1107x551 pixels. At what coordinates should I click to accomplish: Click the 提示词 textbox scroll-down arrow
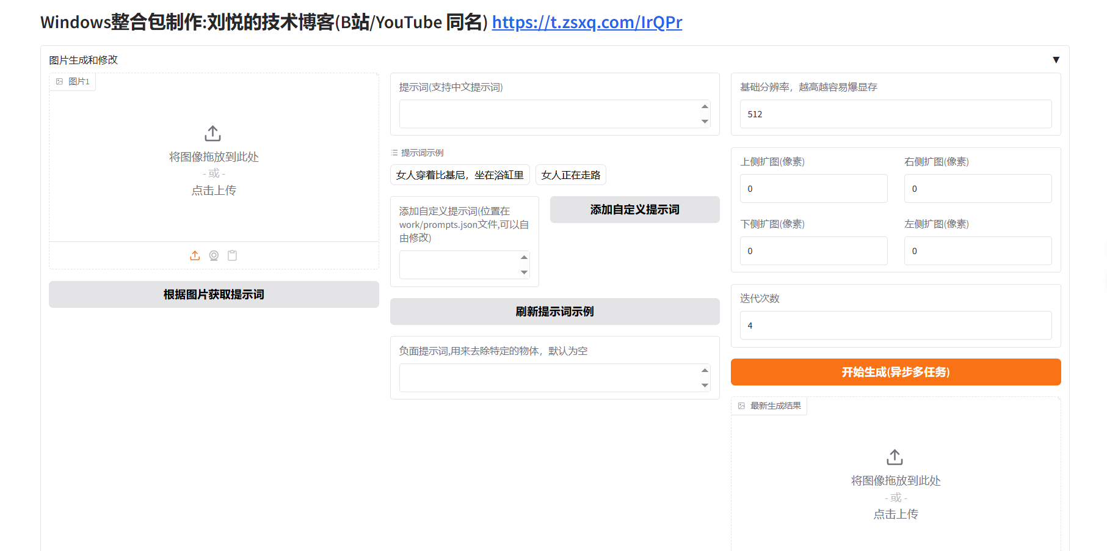click(x=705, y=122)
